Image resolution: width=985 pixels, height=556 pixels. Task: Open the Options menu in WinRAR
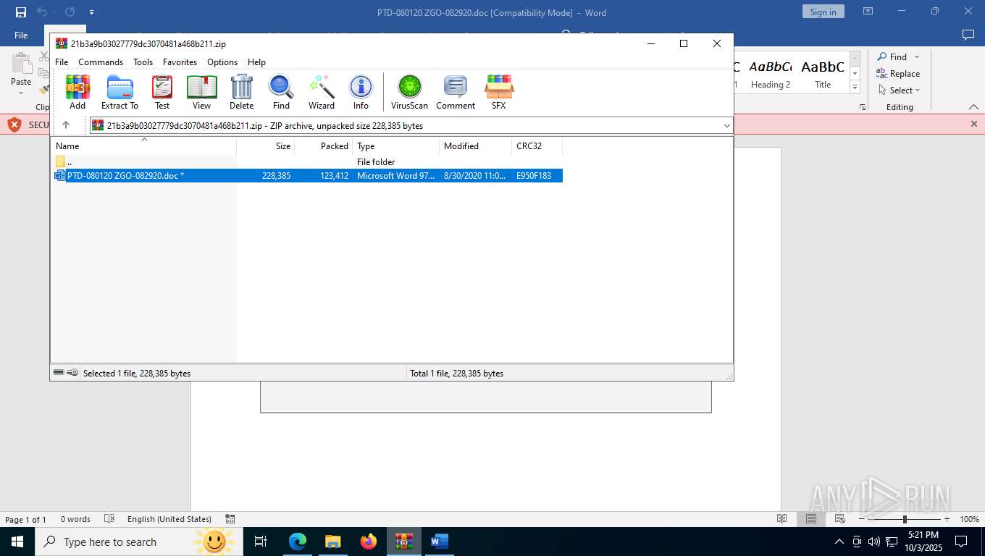(x=222, y=62)
